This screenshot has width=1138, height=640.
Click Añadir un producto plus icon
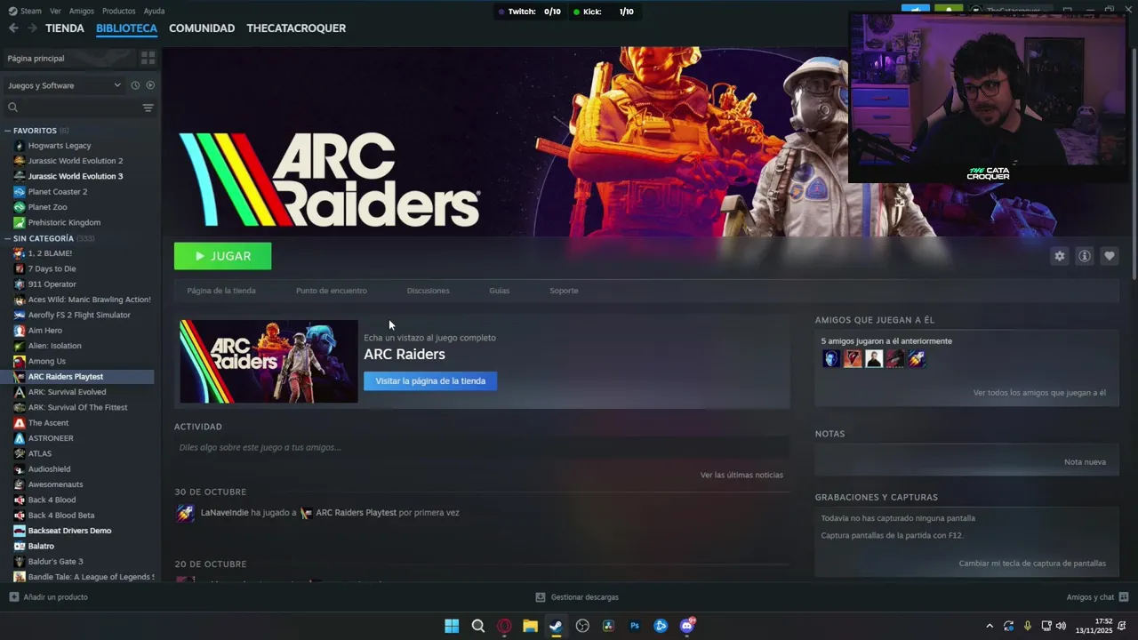coord(13,597)
